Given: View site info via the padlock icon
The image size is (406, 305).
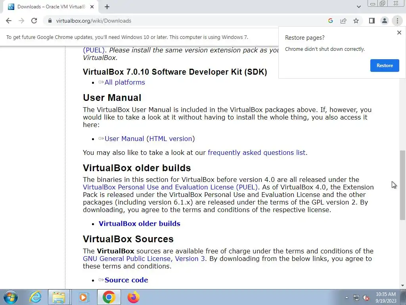Looking at the screenshot, I should tap(50, 21).
